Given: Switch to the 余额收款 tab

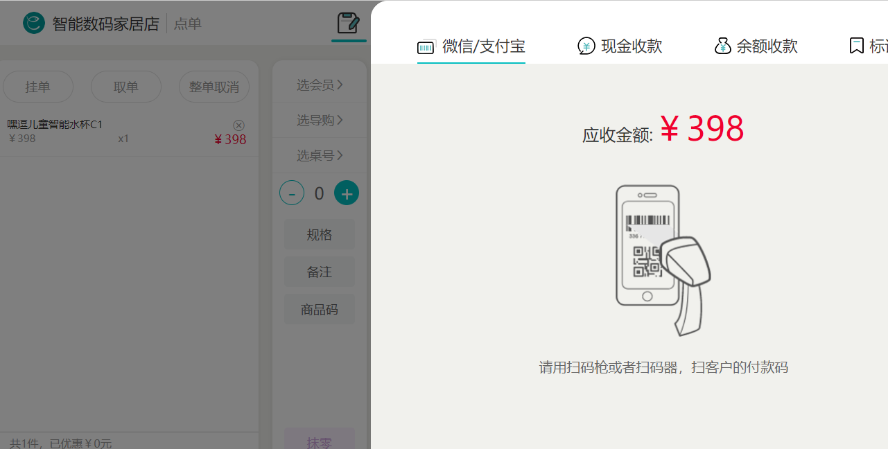Looking at the screenshot, I should (767, 46).
